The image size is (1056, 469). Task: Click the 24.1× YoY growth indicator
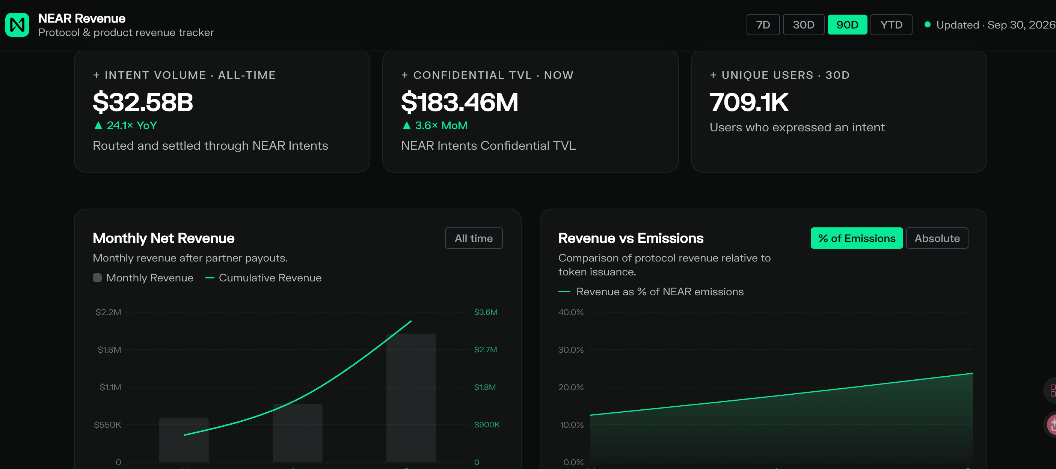125,125
